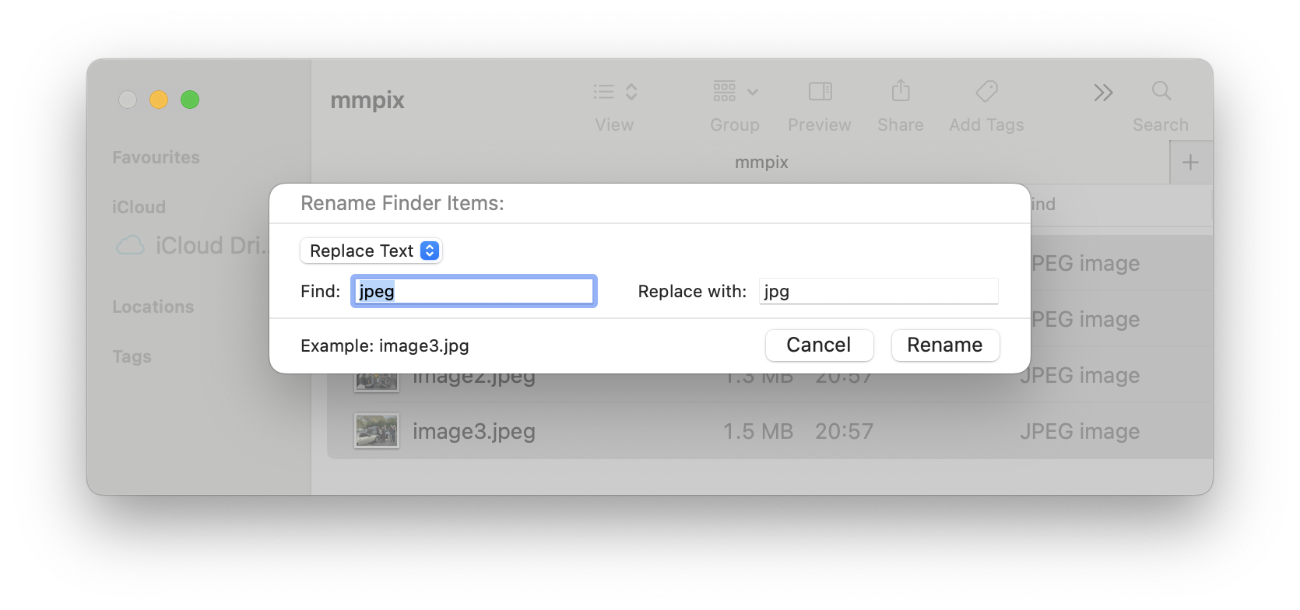Click the Add Tags icon
The width and height of the screenshot is (1300, 610).
pos(986,91)
